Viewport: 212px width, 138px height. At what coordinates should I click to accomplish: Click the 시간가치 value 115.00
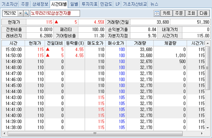[x=203, y=36]
